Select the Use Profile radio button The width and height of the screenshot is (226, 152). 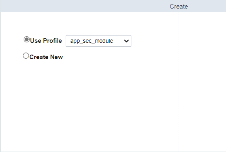click(x=27, y=40)
